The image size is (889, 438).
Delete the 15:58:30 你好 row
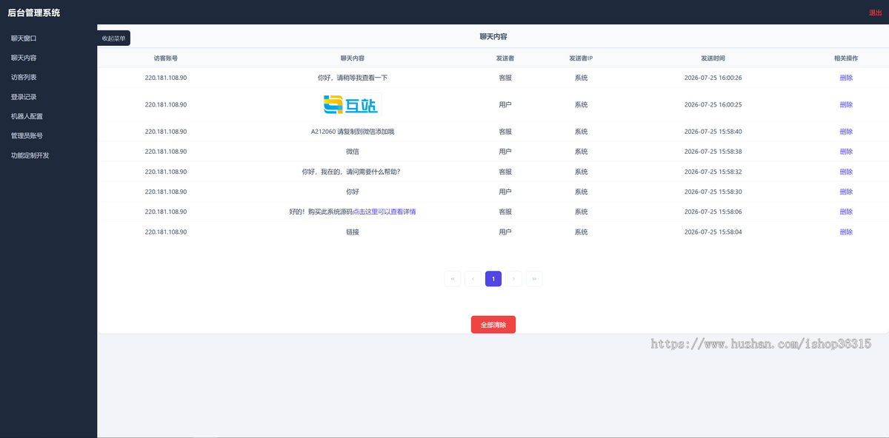coord(846,192)
